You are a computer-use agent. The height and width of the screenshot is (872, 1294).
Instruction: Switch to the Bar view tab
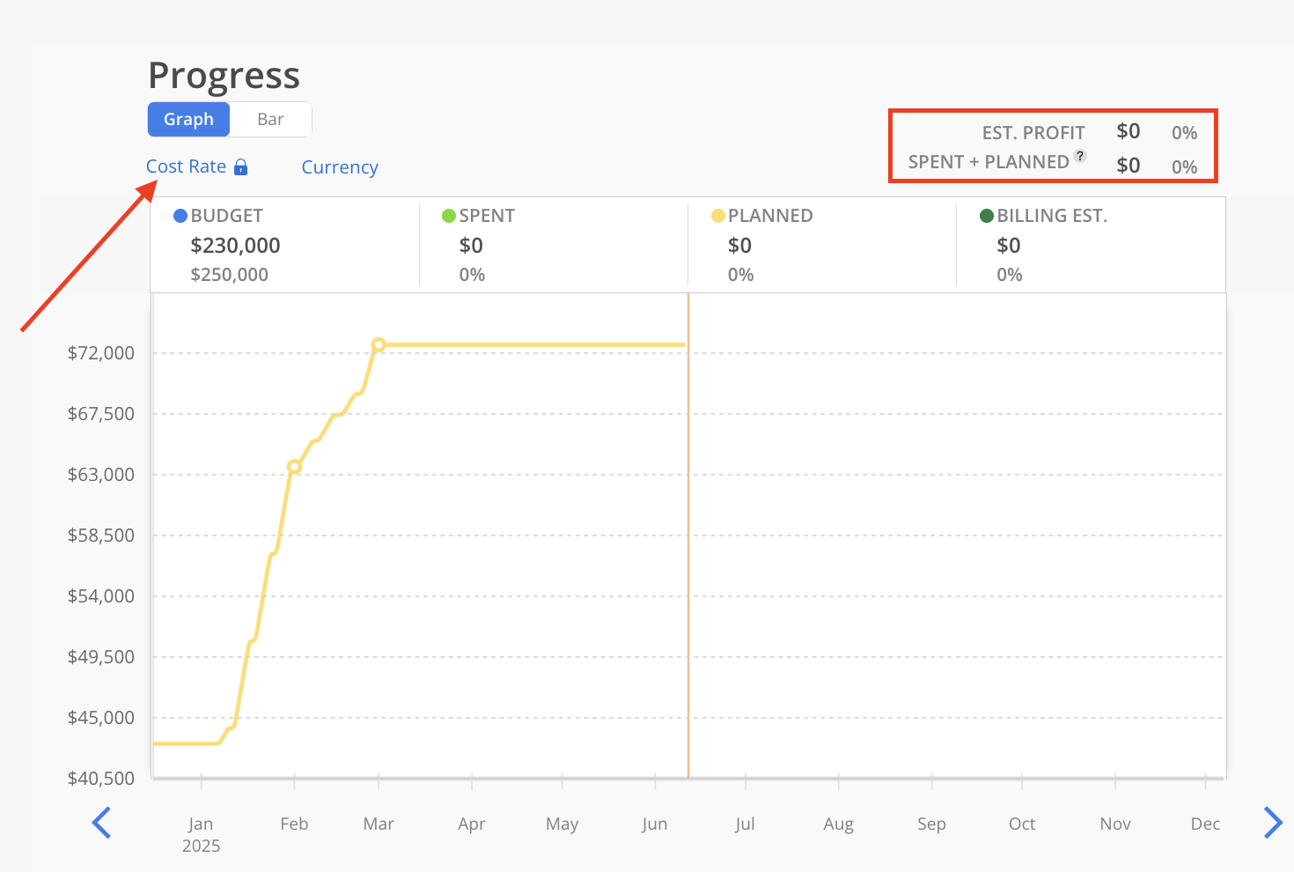pos(270,119)
